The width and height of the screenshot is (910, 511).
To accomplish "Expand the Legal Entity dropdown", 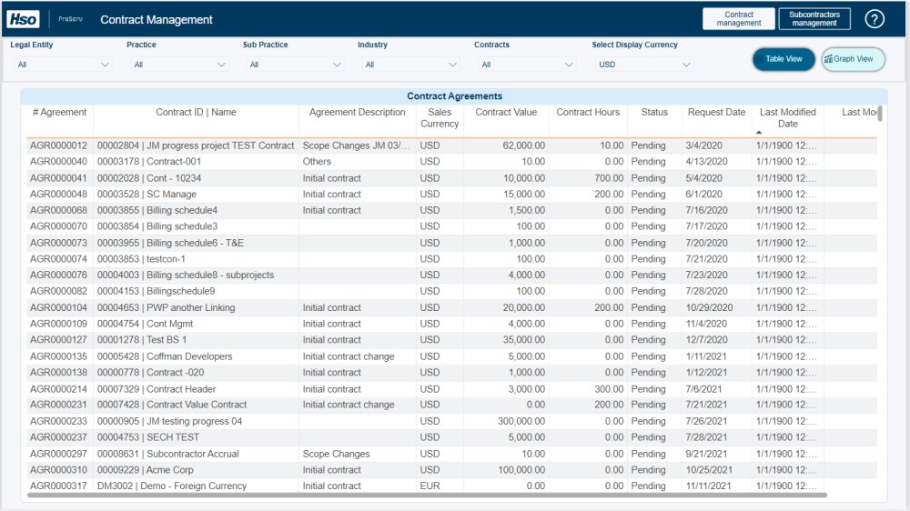I will (x=62, y=65).
